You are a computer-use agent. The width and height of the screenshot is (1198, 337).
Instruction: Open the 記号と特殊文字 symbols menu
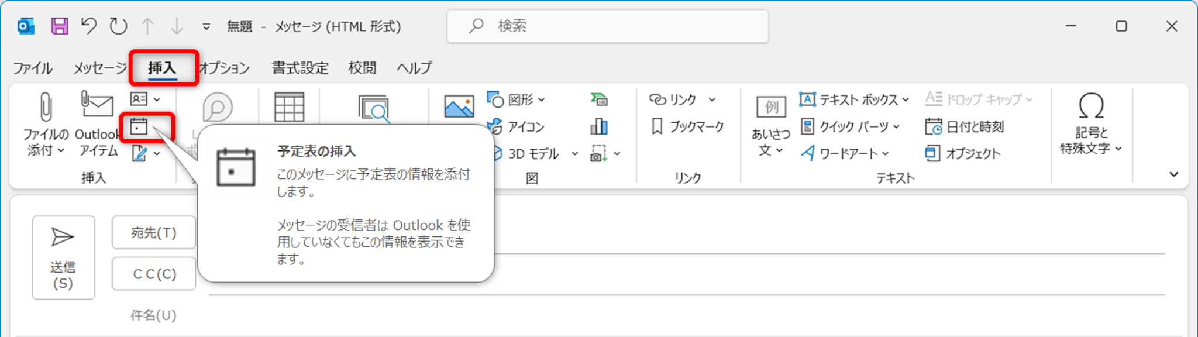click(1091, 123)
